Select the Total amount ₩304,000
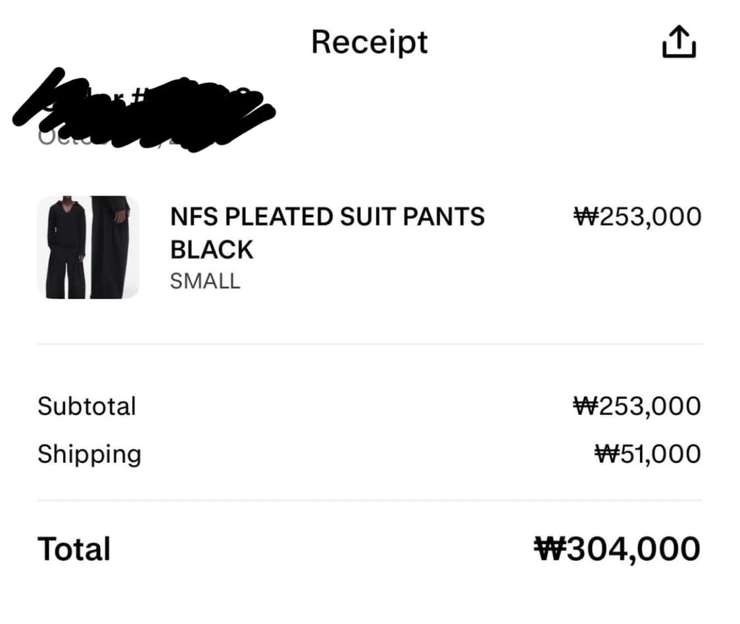 [617, 549]
